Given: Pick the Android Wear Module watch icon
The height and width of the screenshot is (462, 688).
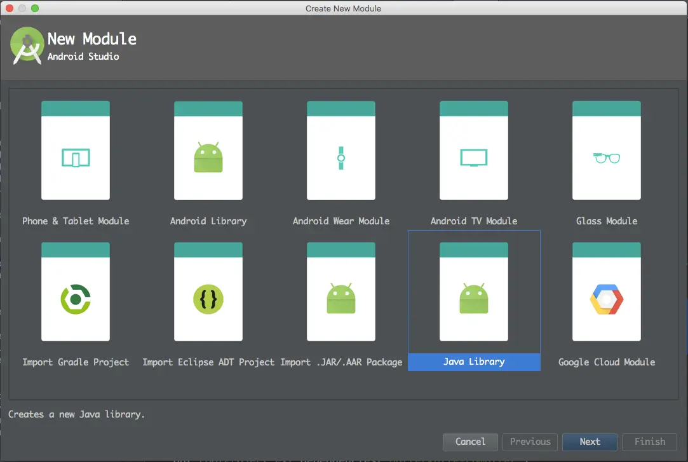Looking at the screenshot, I should 341,151.
